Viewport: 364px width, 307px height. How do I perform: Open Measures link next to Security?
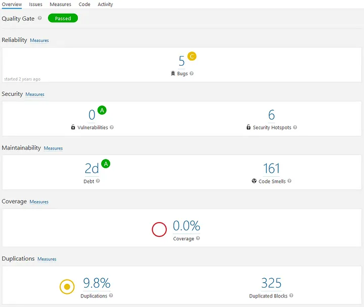[x=35, y=94]
